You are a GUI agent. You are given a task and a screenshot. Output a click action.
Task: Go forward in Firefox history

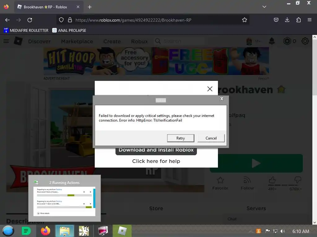(x=19, y=20)
